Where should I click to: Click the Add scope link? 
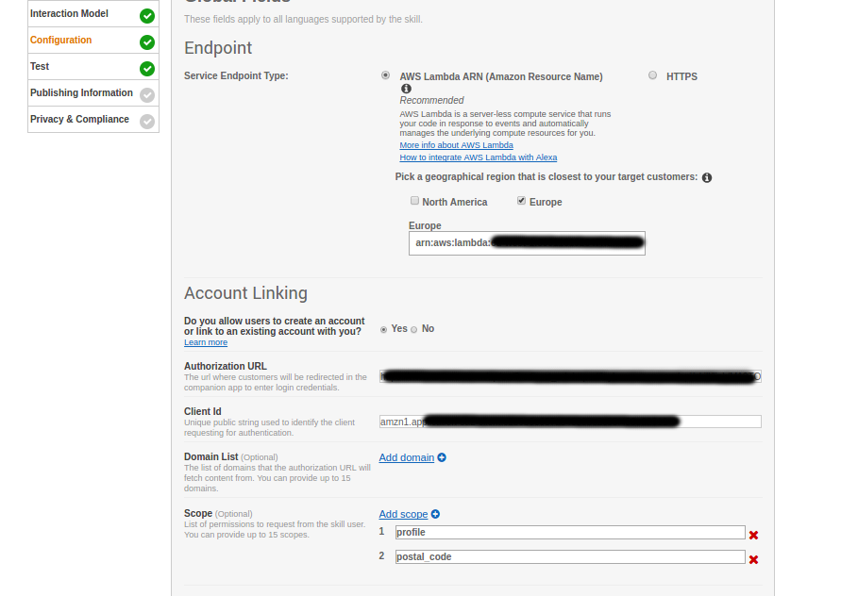(x=403, y=515)
